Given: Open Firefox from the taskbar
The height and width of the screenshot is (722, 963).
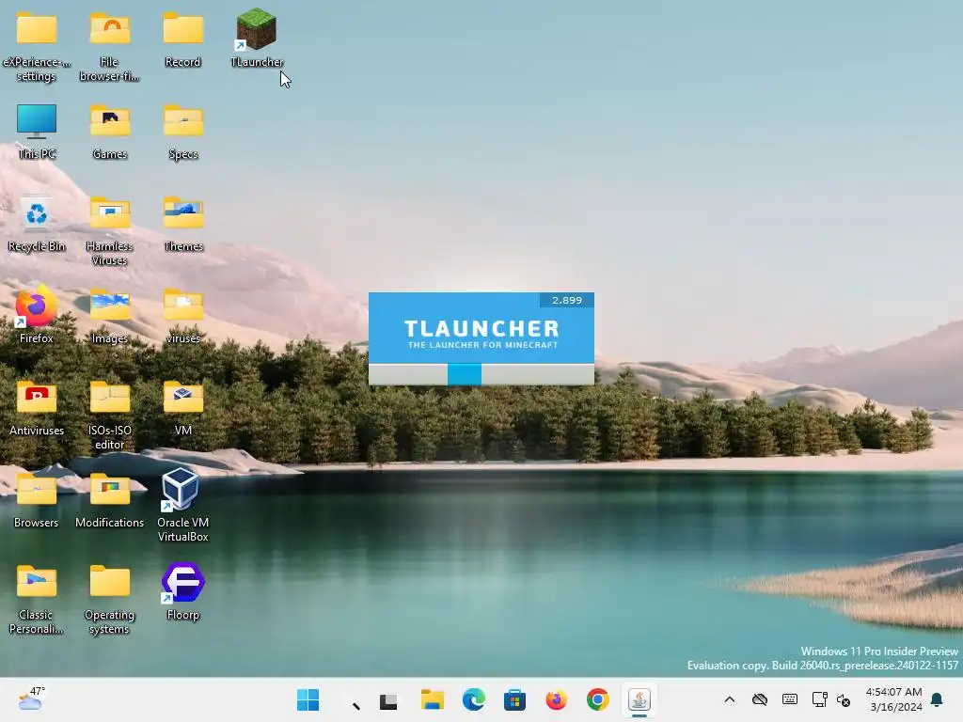Looking at the screenshot, I should coord(557,699).
